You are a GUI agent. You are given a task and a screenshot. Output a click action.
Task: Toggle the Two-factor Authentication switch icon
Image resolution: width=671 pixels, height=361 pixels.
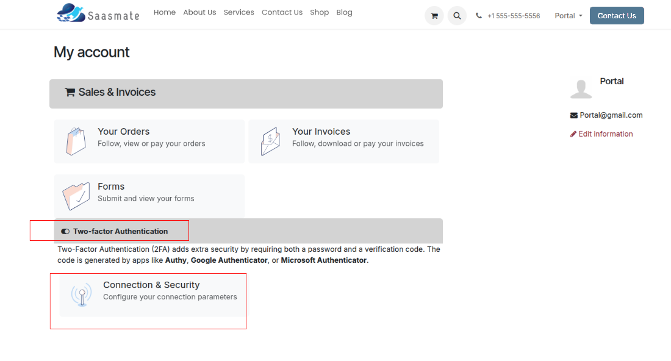[x=65, y=232]
